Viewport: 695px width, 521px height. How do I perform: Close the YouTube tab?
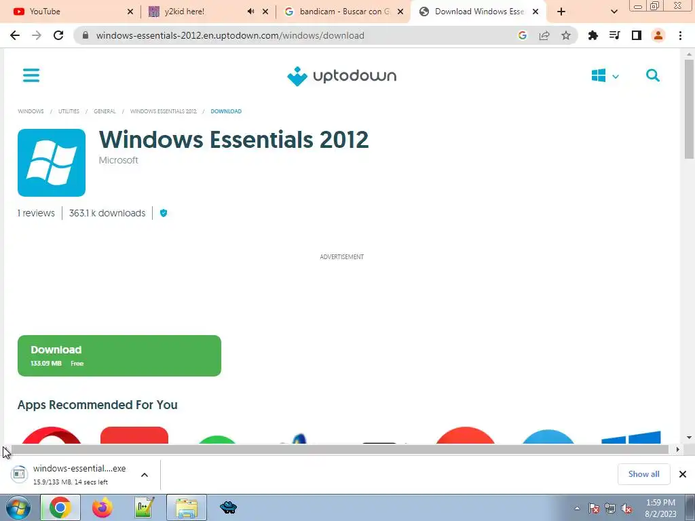pyautogui.click(x=130, y=12)
